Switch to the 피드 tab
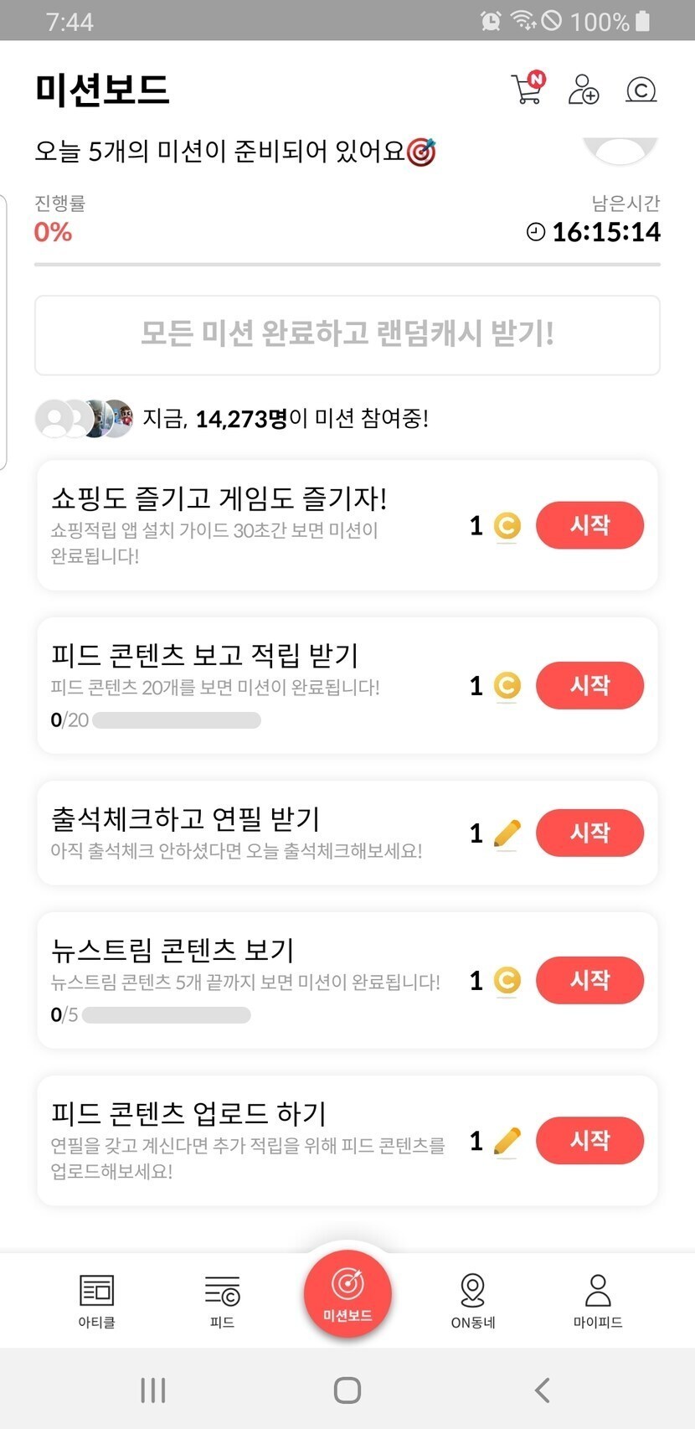 tap(222, 1300)
